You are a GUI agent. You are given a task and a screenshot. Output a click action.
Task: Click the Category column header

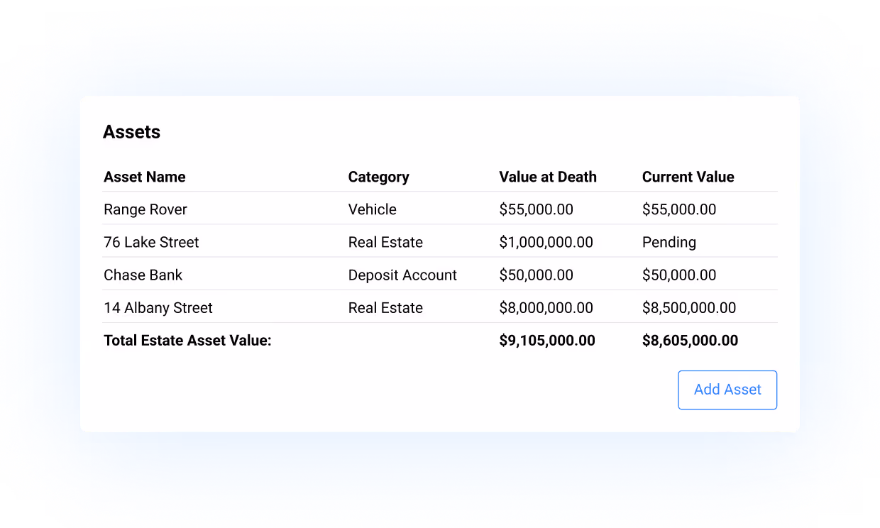coord(378,177)
